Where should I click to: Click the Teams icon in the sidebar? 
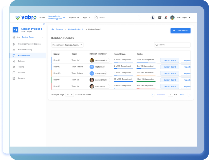14,67
